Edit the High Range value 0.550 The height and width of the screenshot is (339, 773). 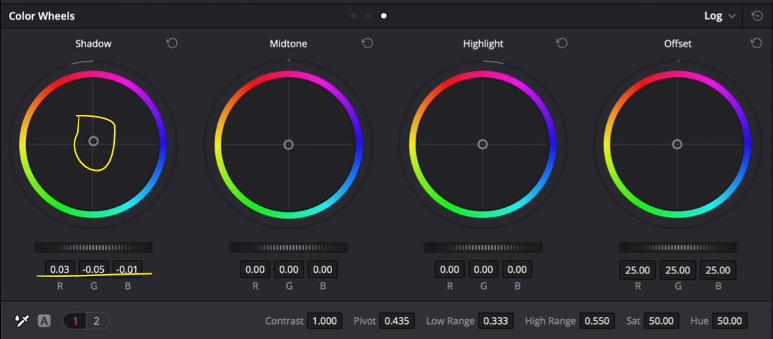pos(597,321)
